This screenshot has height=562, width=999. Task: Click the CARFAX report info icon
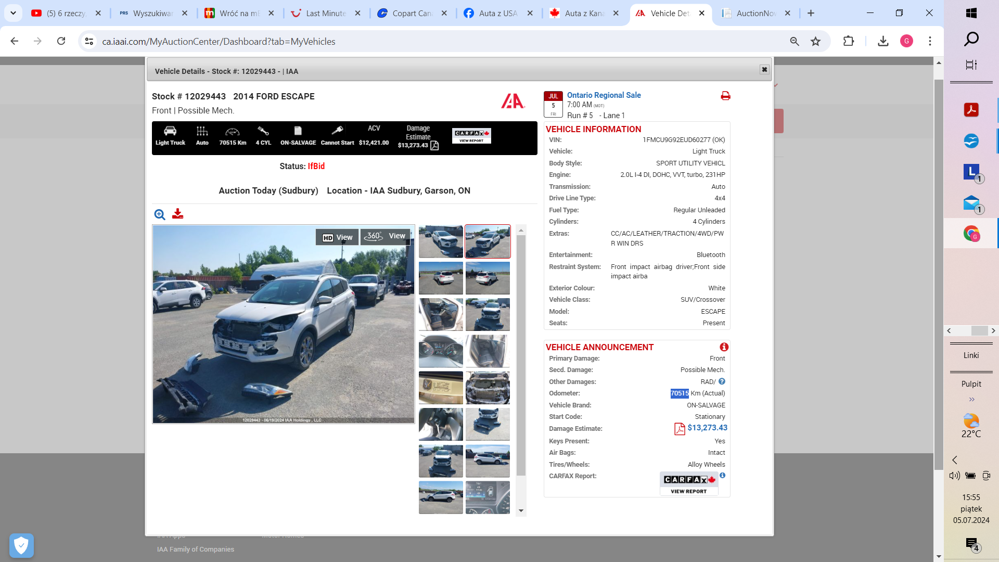(722, 476)
